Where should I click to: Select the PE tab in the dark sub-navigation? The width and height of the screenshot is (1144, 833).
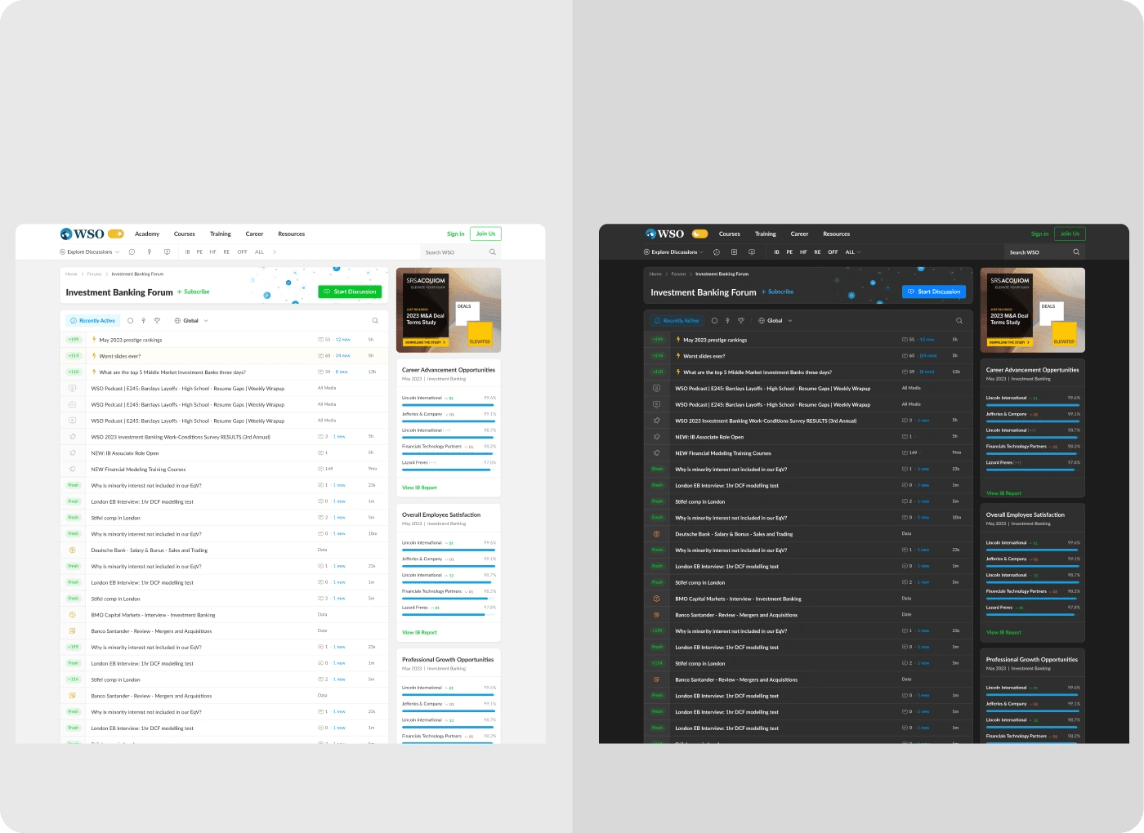pyautogui.click(x=789, y=252)
